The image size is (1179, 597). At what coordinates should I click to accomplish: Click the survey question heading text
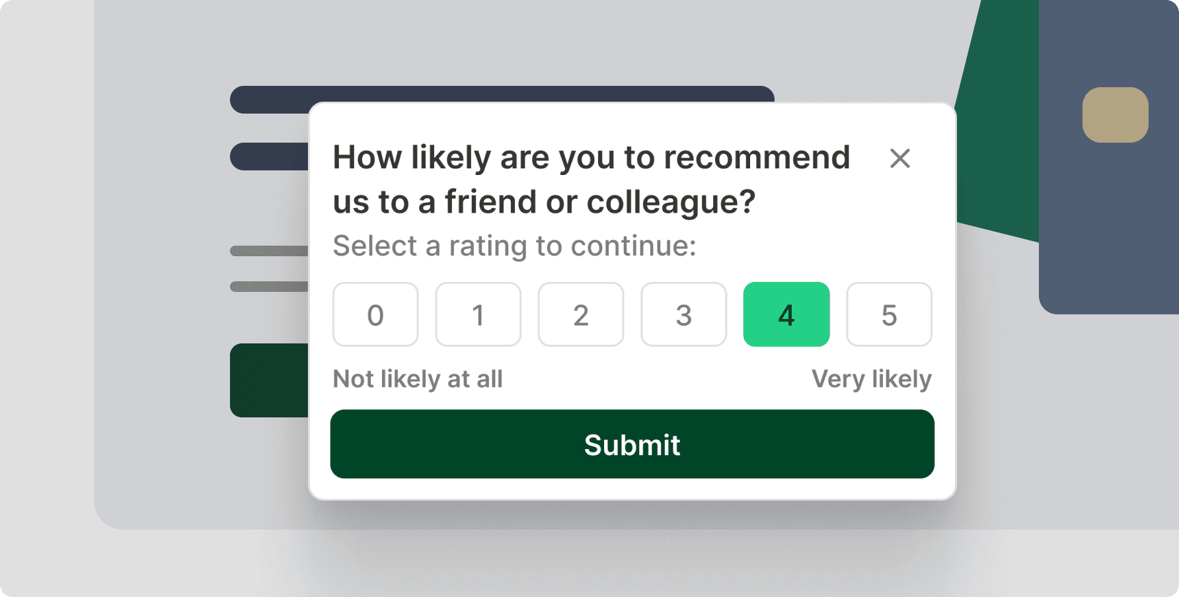pyautogui.click(x=591, y=179)
